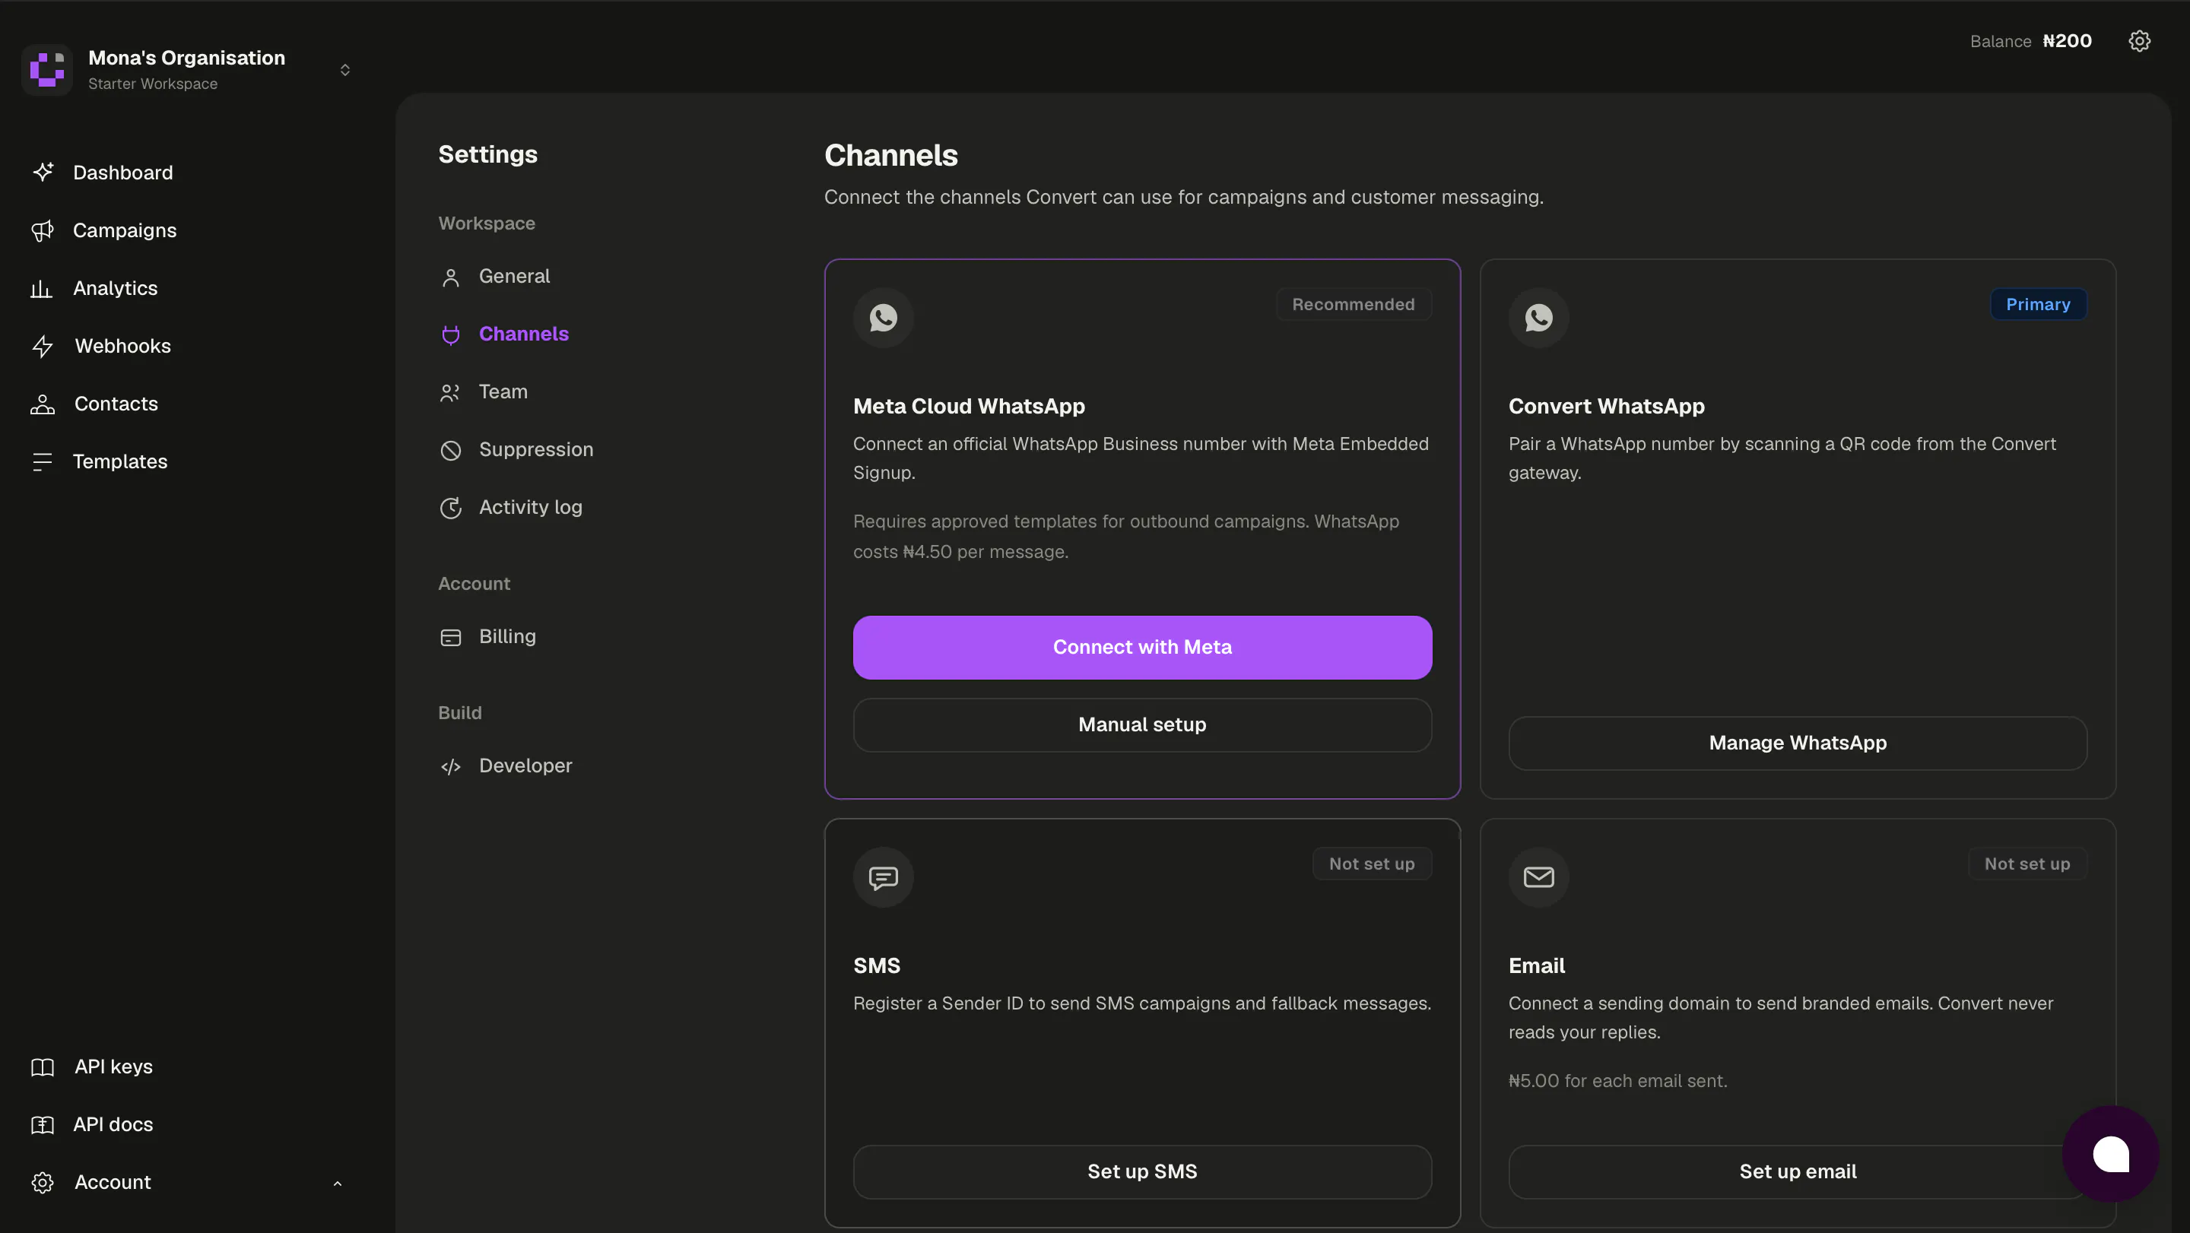
Task: Click the Not set up badge on Email card
Action: coord(2027,864)
